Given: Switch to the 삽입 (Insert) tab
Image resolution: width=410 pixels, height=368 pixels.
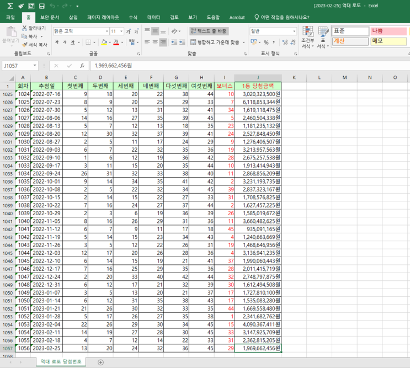Looking at the screenshot, I should click(73, 18).
